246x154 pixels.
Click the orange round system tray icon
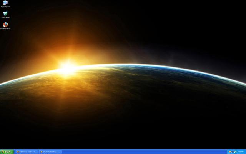tap(230, 152)
